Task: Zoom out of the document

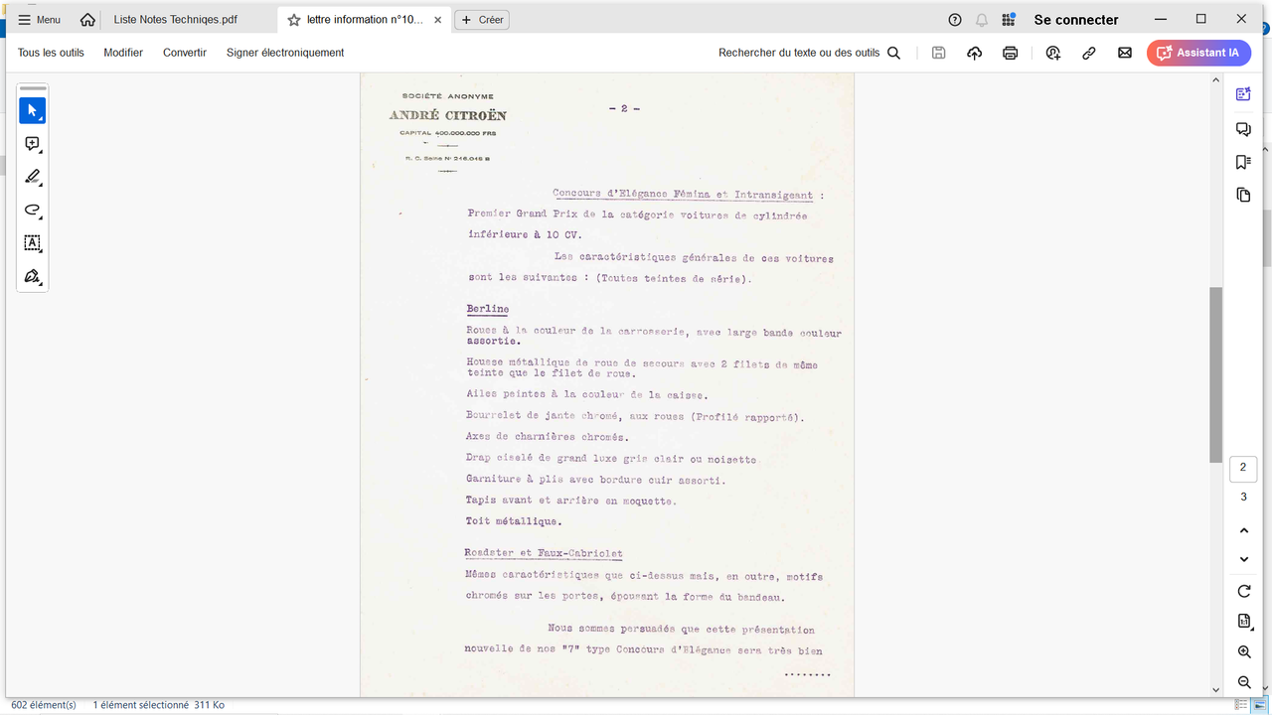Action: coord(1244,682)
